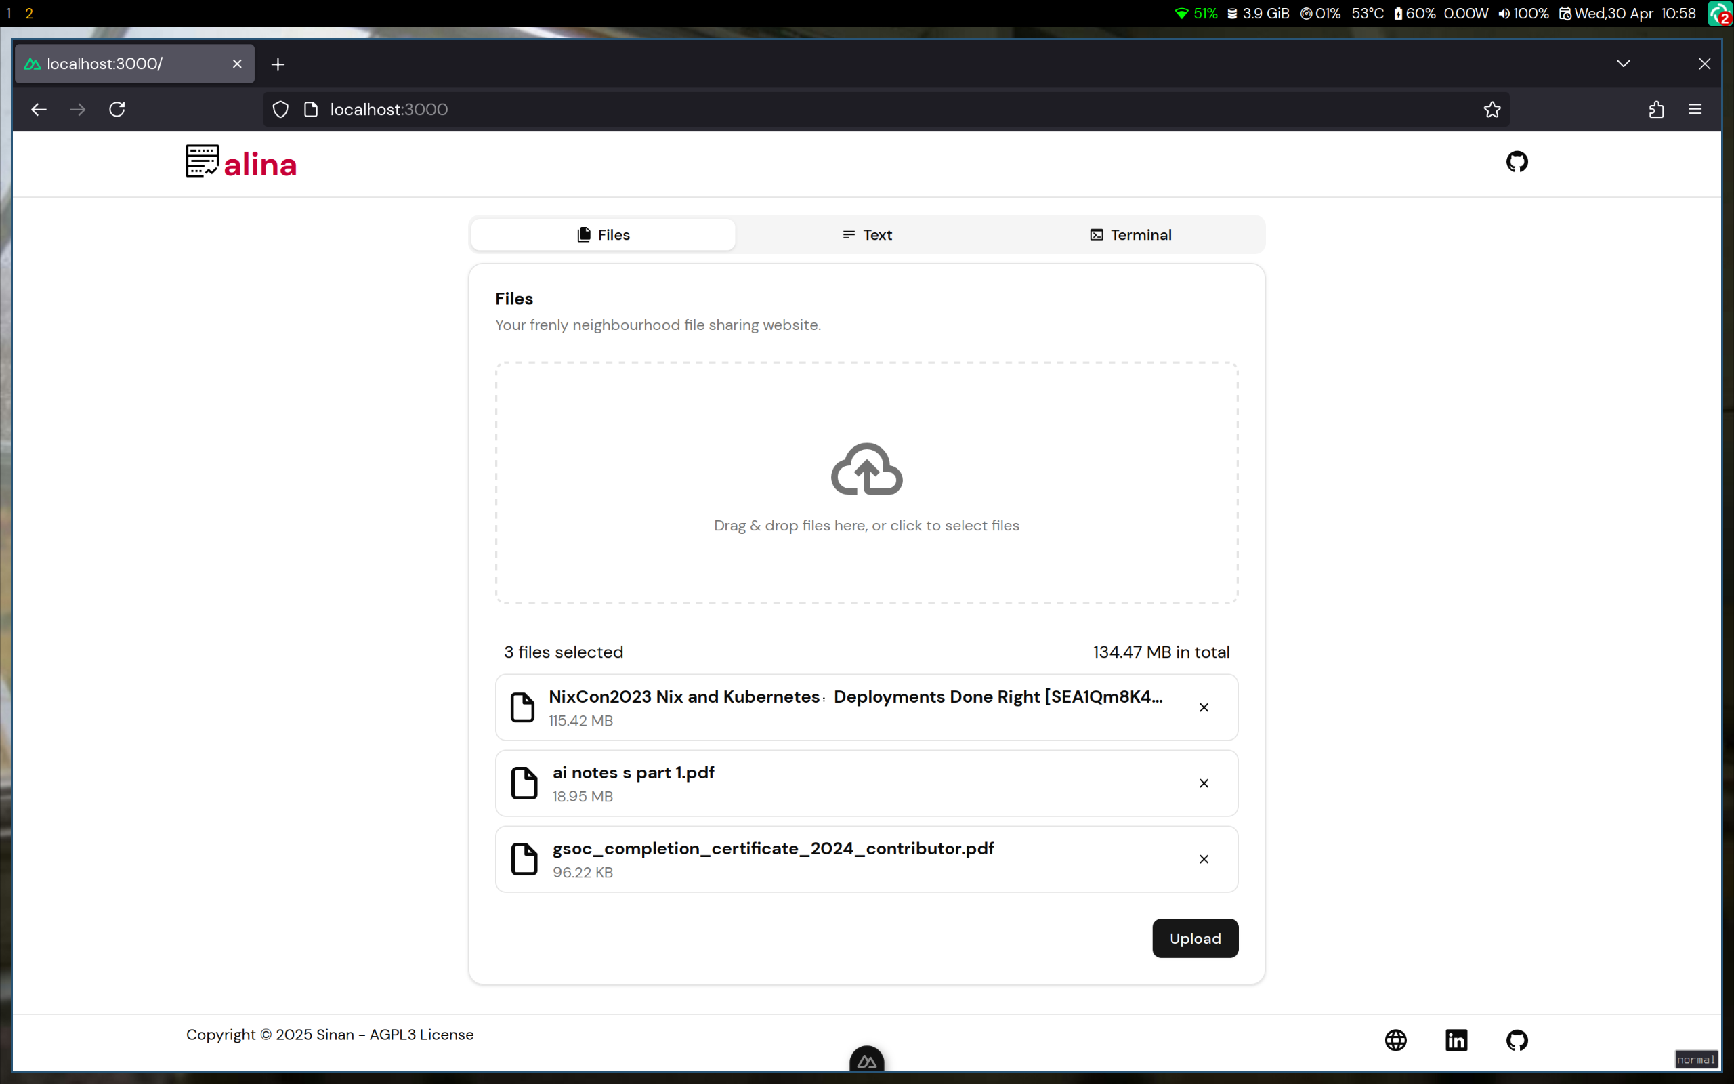Reload the current page
1734x1084 pixels.
click(x=117, y=110)
